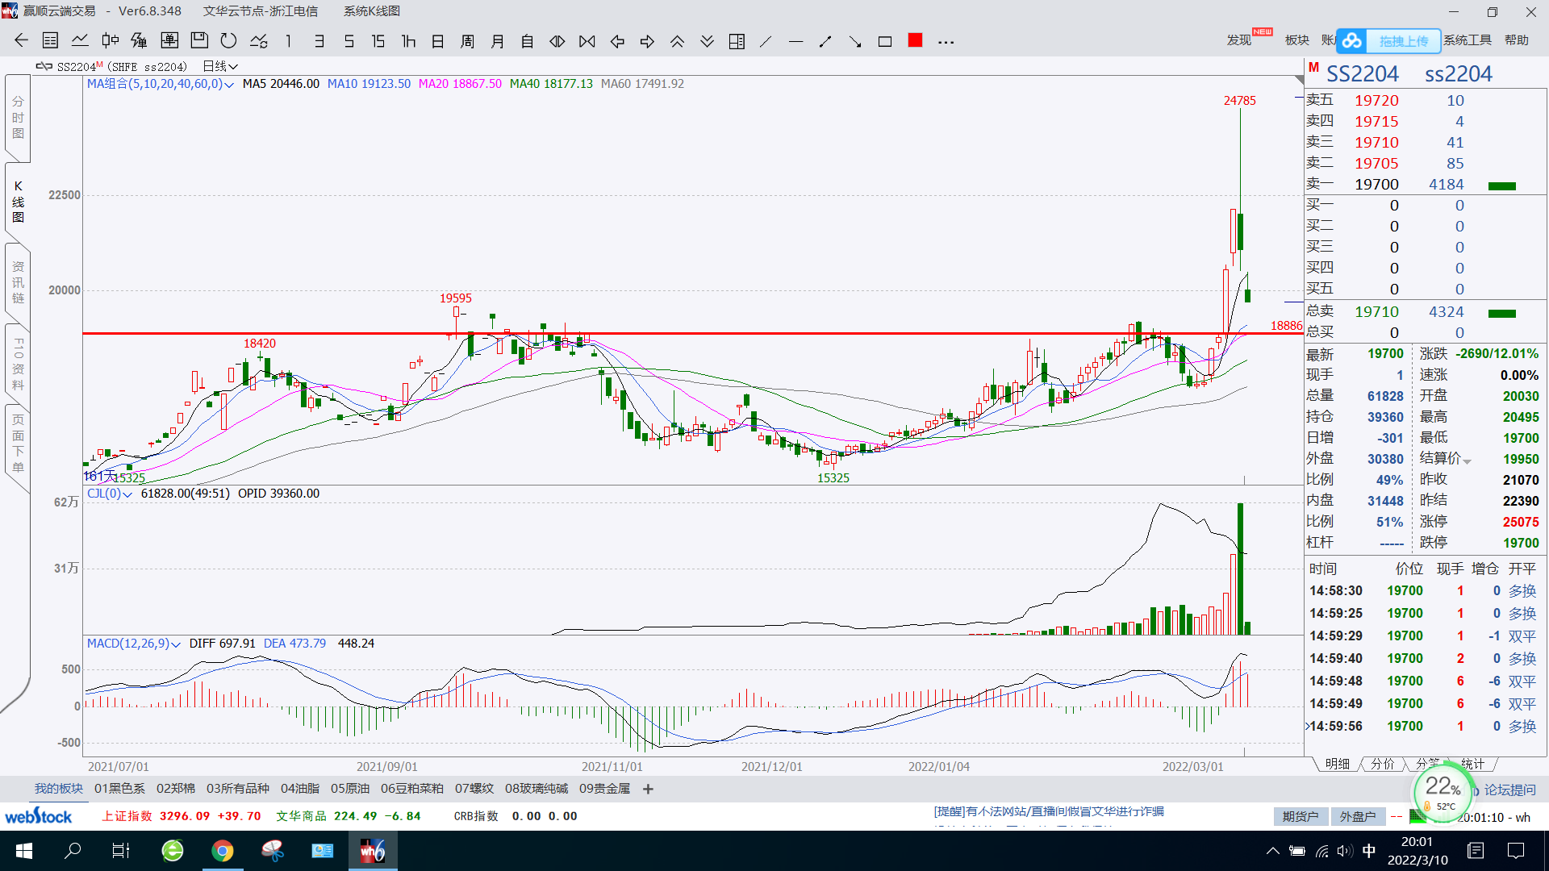
Task: Switch to 分时图 side tab
Action: tap(18, 118)
